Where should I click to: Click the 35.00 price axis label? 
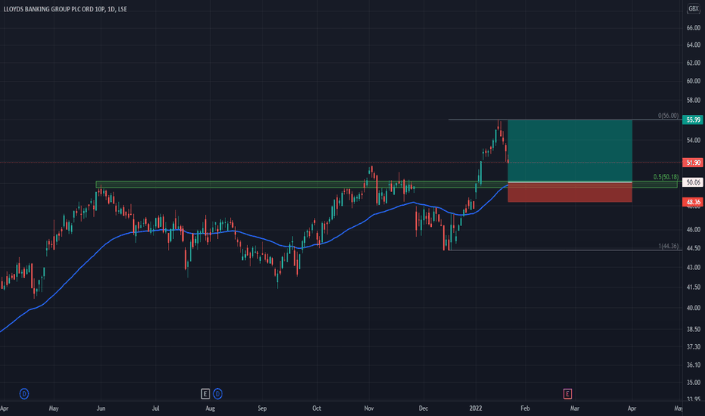[x=693, y=382]
